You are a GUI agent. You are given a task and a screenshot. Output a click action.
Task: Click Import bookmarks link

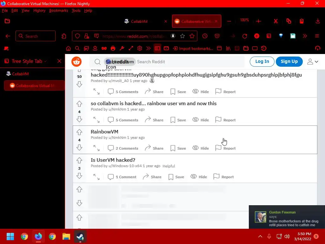193,49
